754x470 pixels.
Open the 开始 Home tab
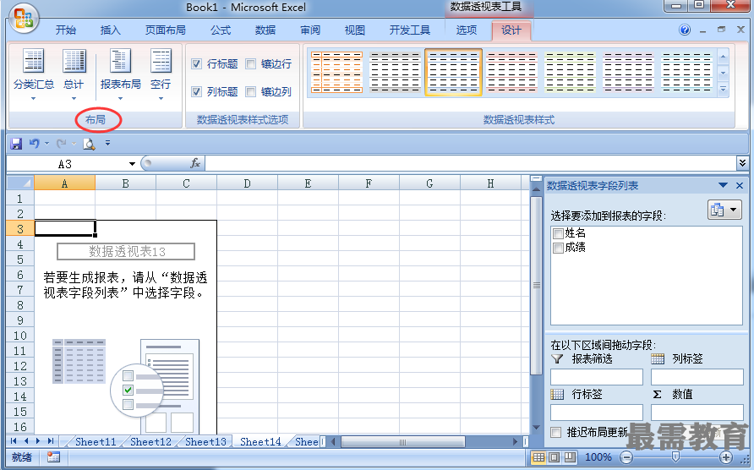[x=66, y=30]
